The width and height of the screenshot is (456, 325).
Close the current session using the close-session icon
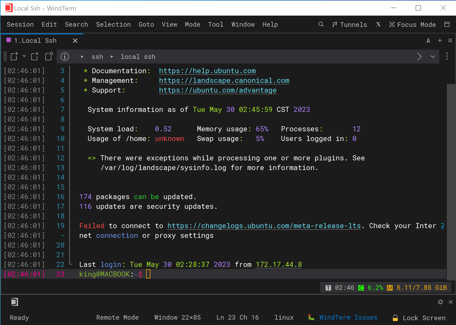click(34, 56)
